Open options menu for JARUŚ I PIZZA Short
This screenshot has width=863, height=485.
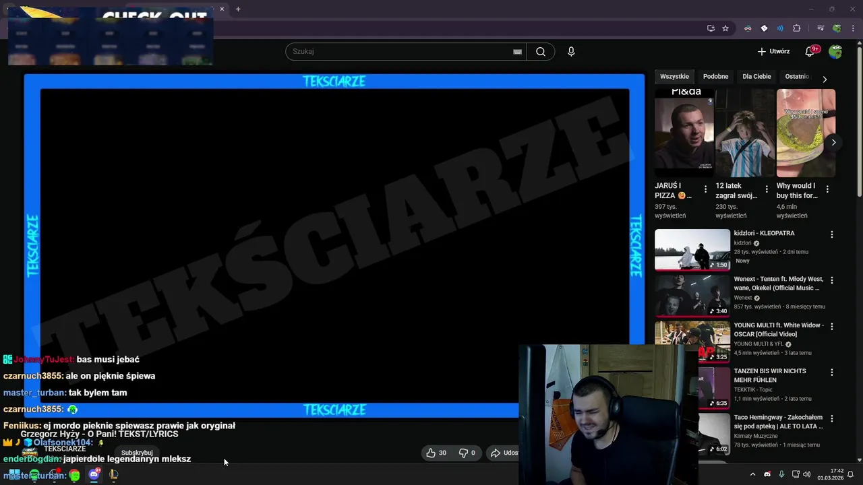705,189
